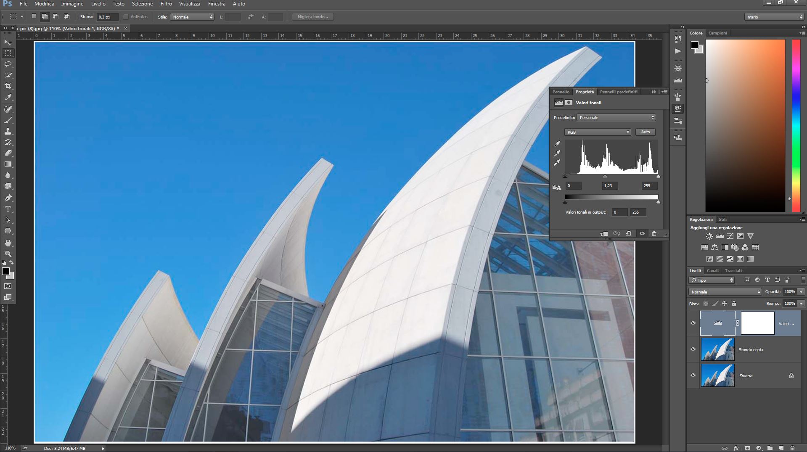Open the Filtro menu
This screenshot has height=452, width=807.
[x=166, y=4]
